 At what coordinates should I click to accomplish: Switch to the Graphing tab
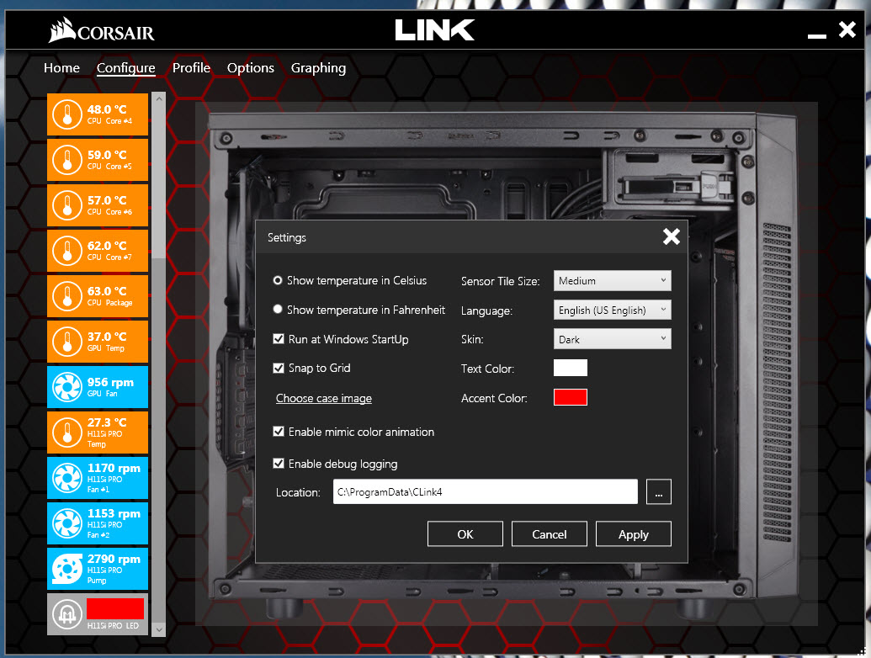318,68
